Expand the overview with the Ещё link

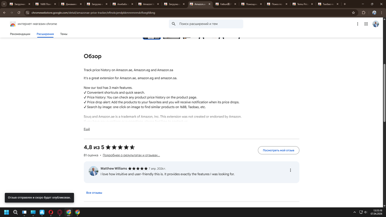pyautogui.click(x=87, y=129)
